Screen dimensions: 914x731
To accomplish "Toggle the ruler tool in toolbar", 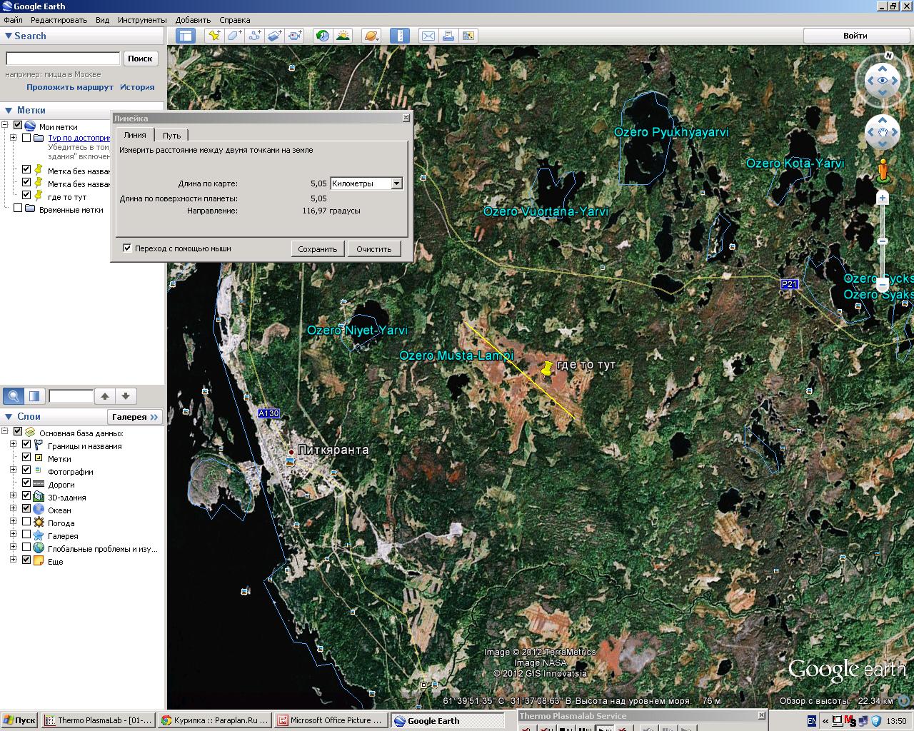I will (x=400, y=36).
